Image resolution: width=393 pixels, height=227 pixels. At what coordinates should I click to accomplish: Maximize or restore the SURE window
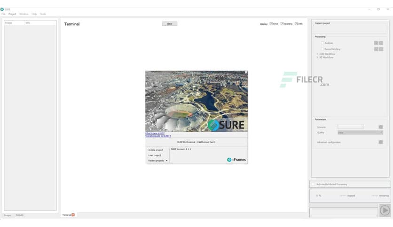point(378,9)
